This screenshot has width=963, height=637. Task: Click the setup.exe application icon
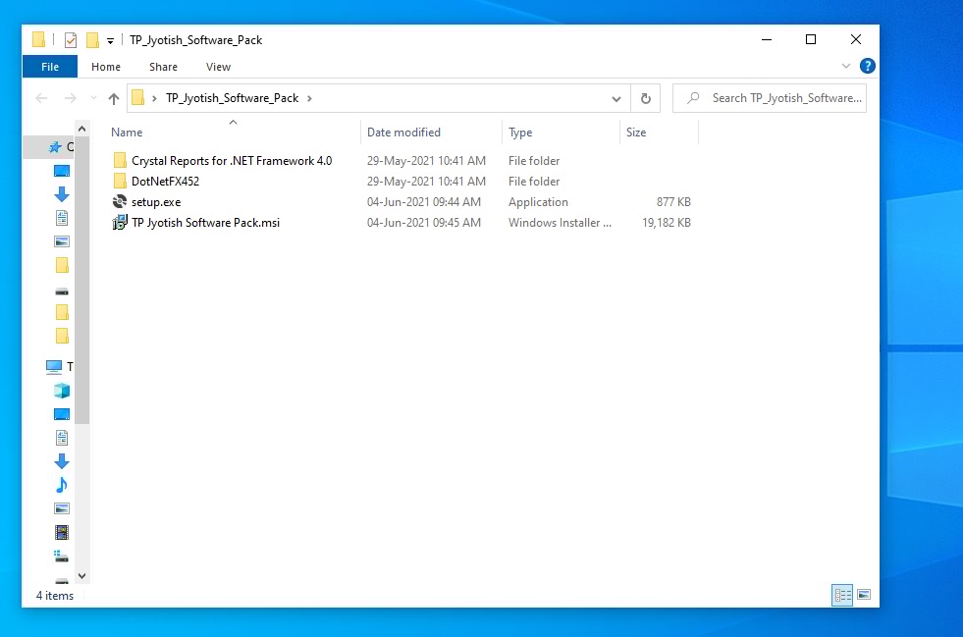(x=120, y=202)
